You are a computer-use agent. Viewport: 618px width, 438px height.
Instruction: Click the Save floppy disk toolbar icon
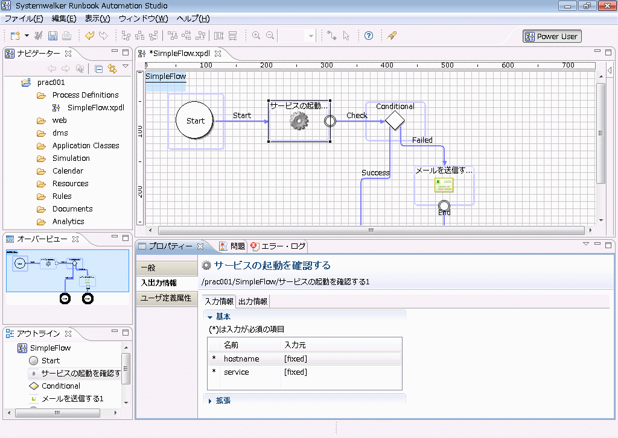[x=53, y=36]
